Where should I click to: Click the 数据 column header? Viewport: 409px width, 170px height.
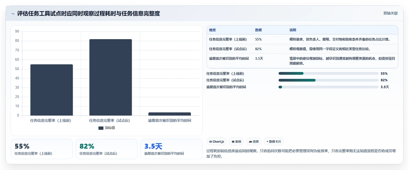pos(258,30)
